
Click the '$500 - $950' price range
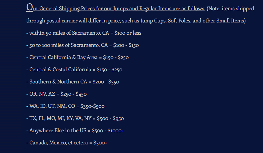tap(110, 118)
